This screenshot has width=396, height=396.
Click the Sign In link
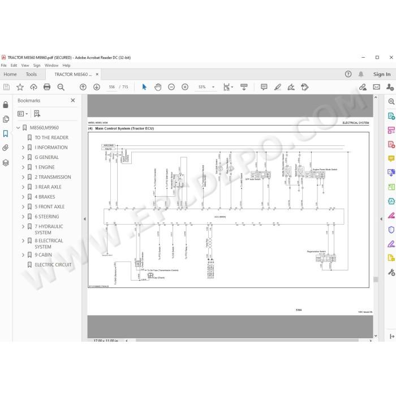[x=382, y=74]
